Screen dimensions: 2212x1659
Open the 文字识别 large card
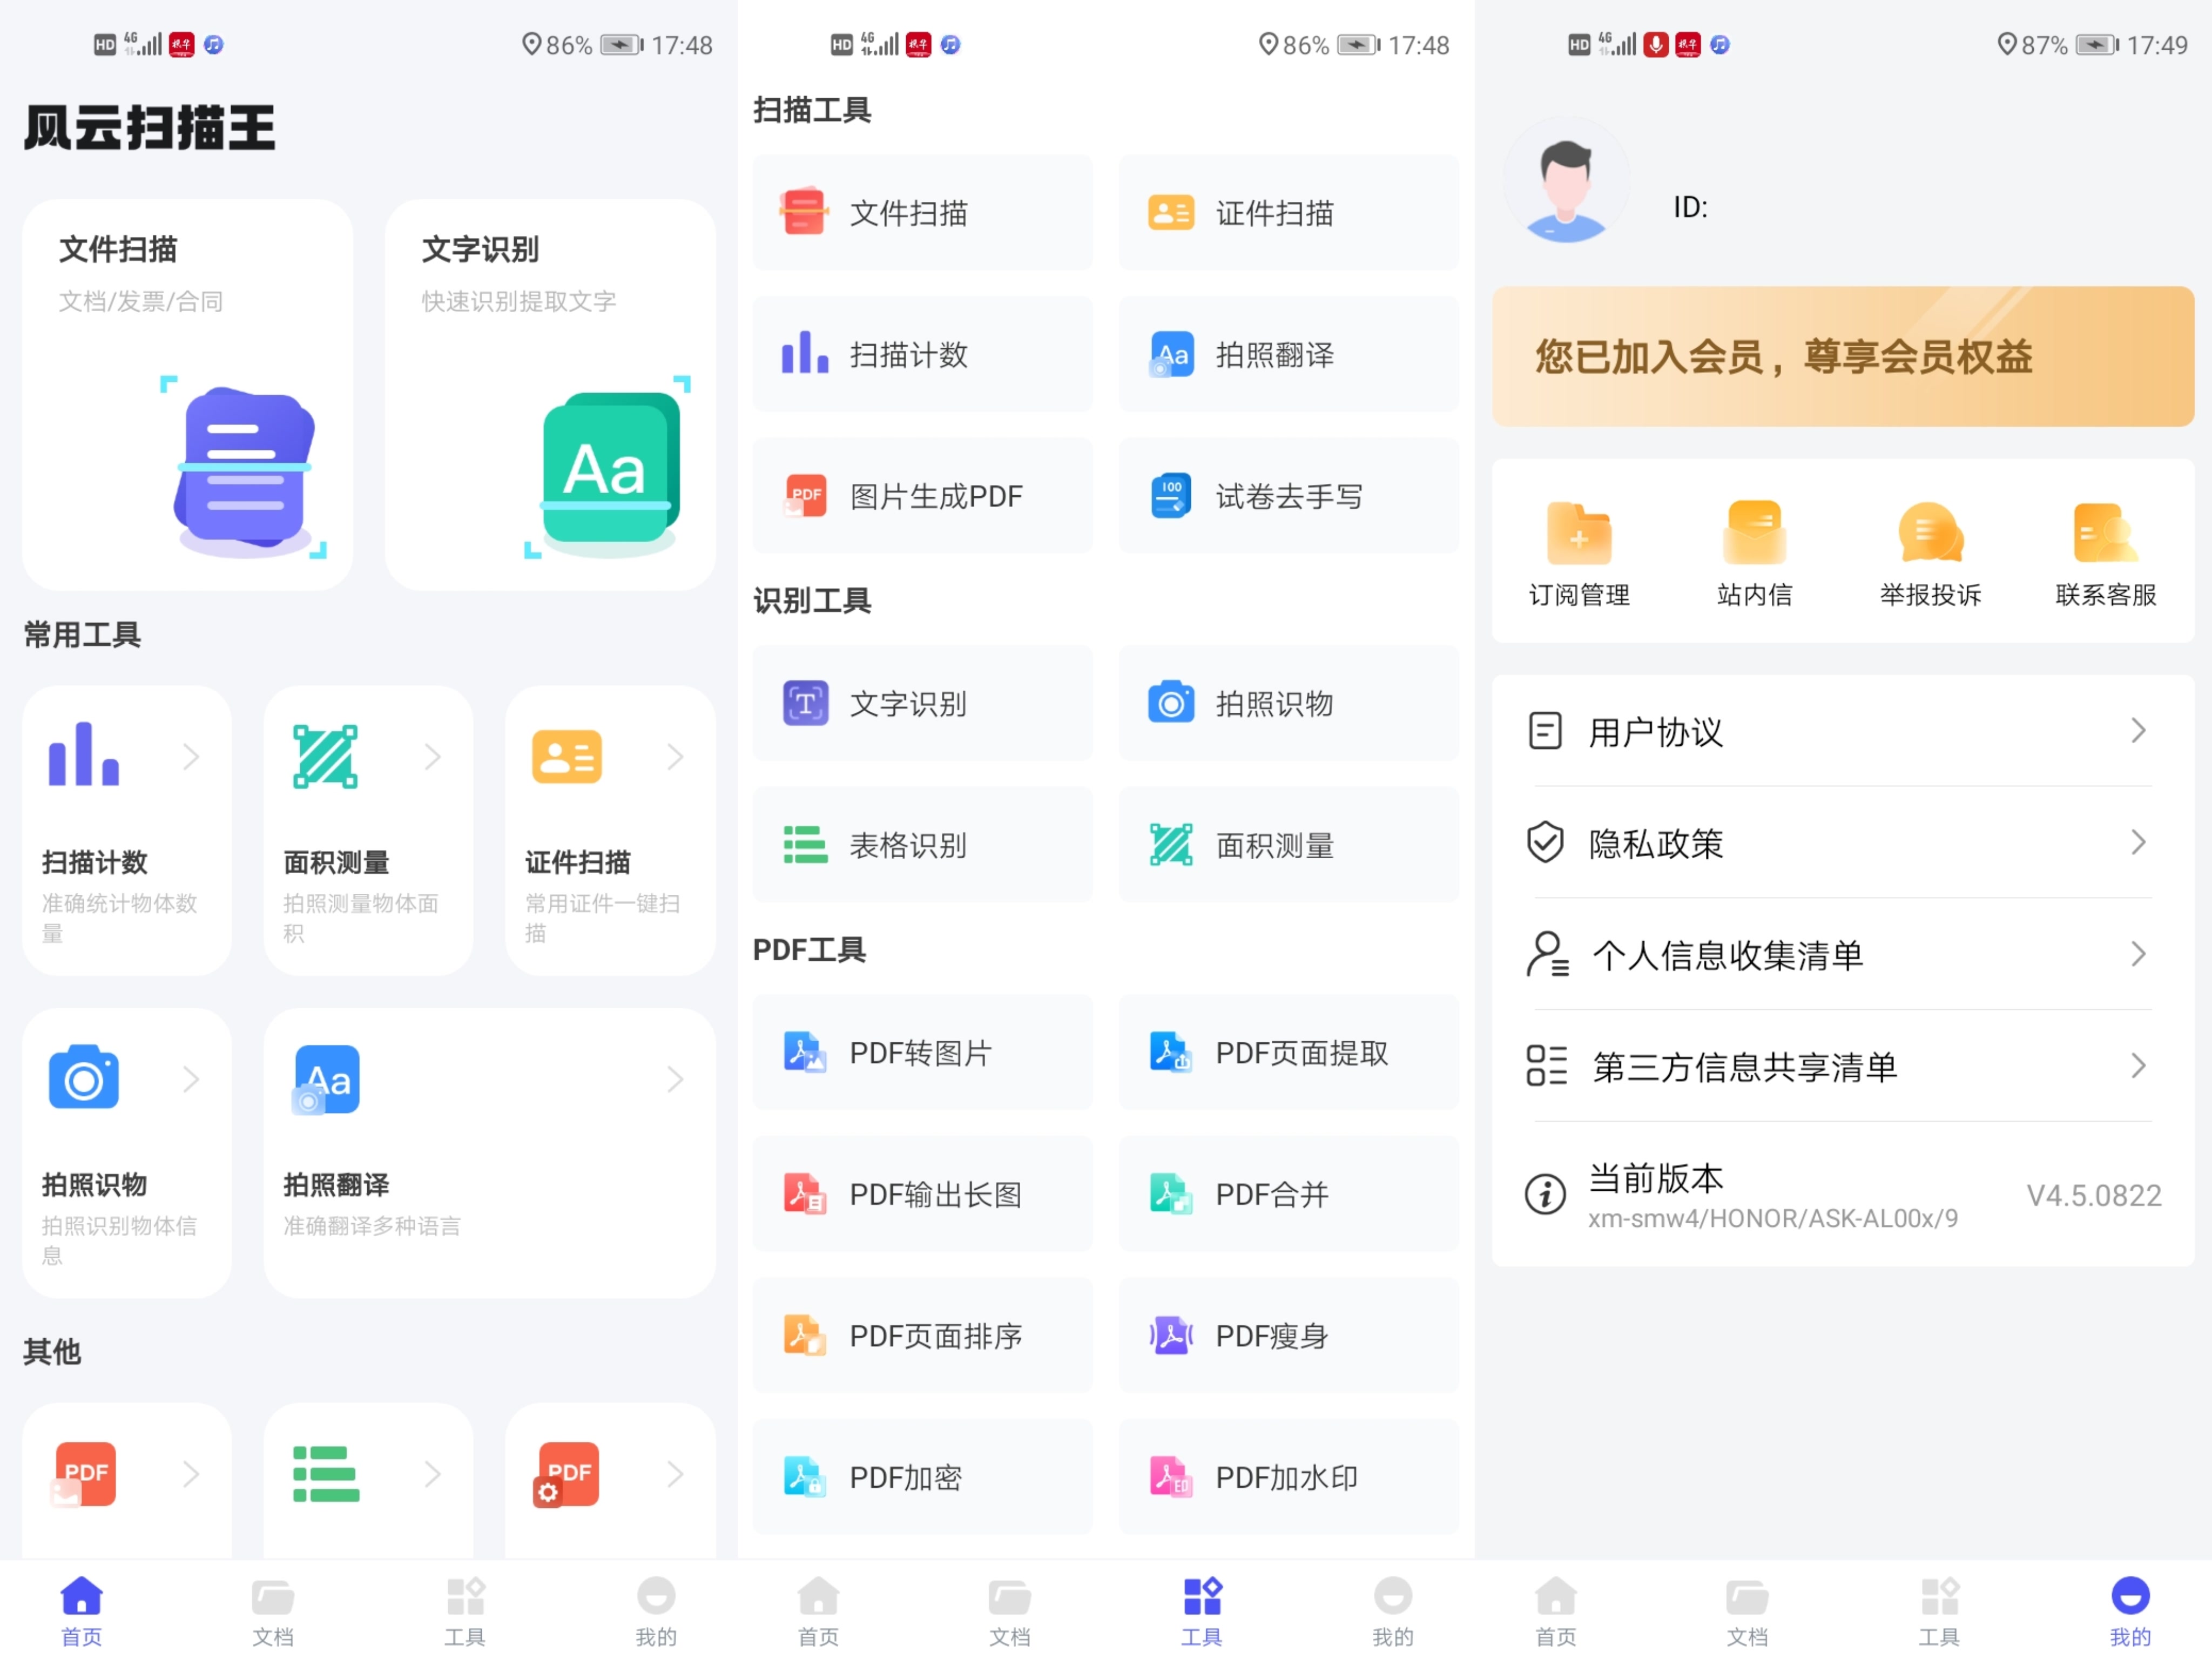pos(550,394)
